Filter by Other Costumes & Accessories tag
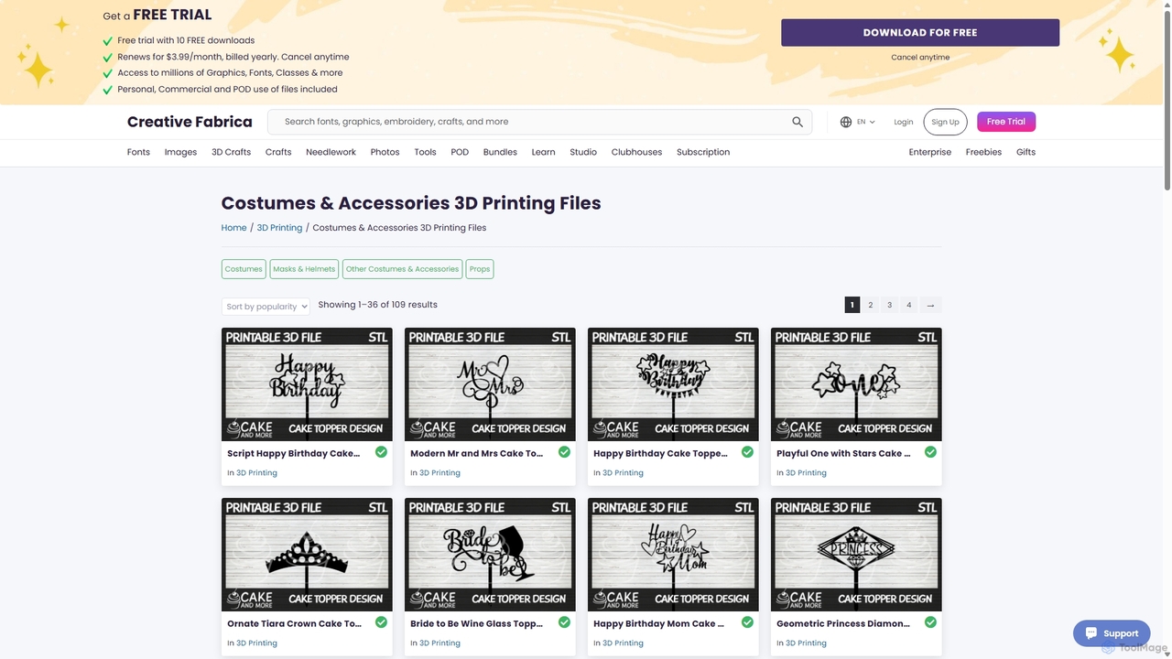This screenshot has width=1172, height=659. [x=402, y=269]
